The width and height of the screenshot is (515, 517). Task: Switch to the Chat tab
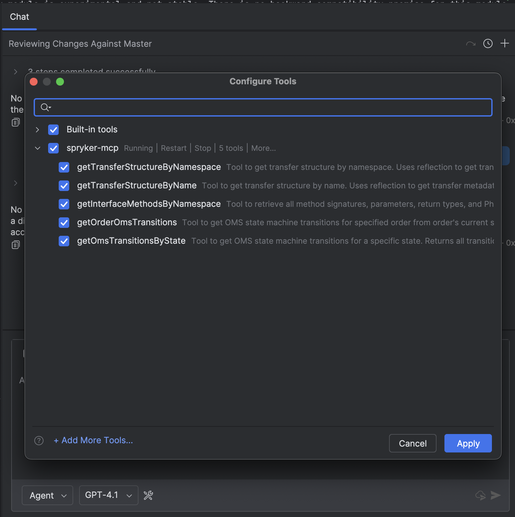(x=19, y=17)
